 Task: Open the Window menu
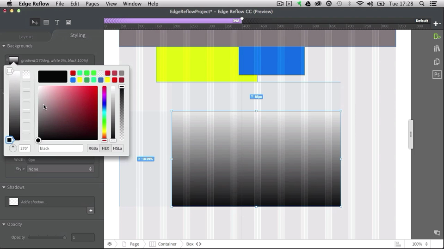[x=132, y=4]
